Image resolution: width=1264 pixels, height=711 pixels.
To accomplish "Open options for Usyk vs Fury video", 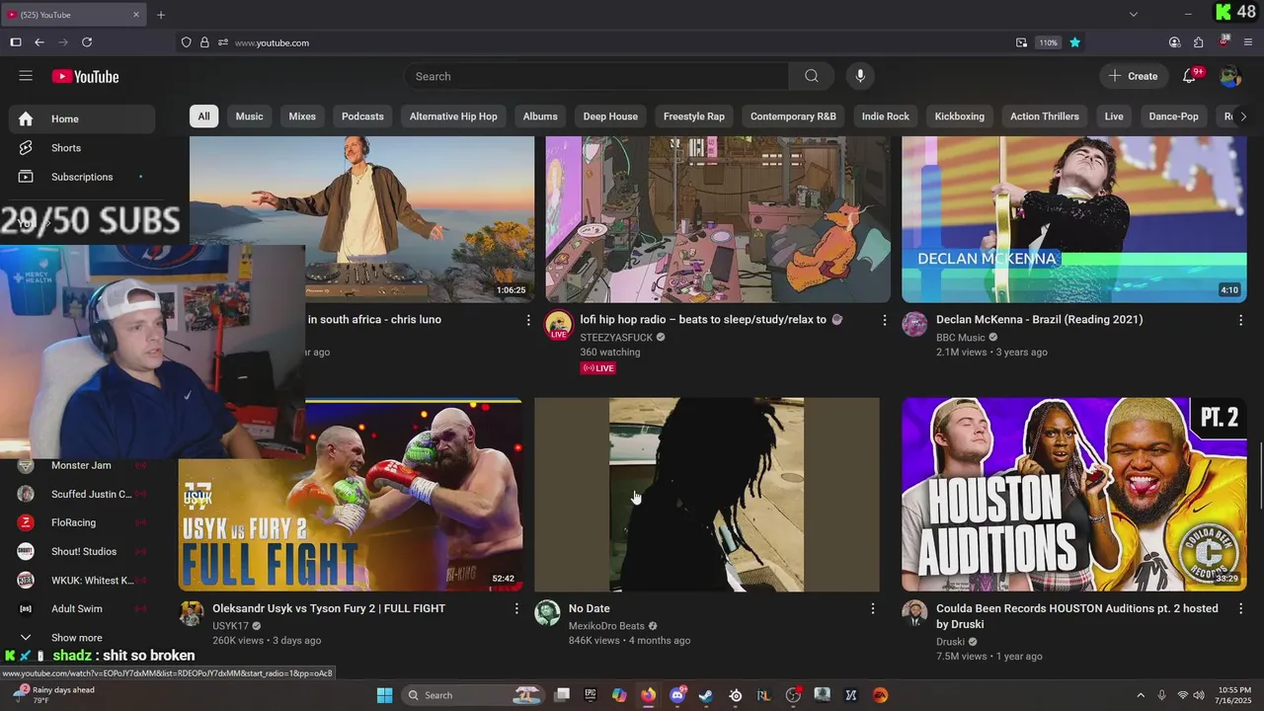I will tap(515, 609).
